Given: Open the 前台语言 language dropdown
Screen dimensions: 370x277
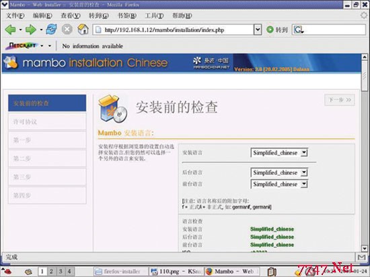Looking at the screenshot, I should (279, 184).
